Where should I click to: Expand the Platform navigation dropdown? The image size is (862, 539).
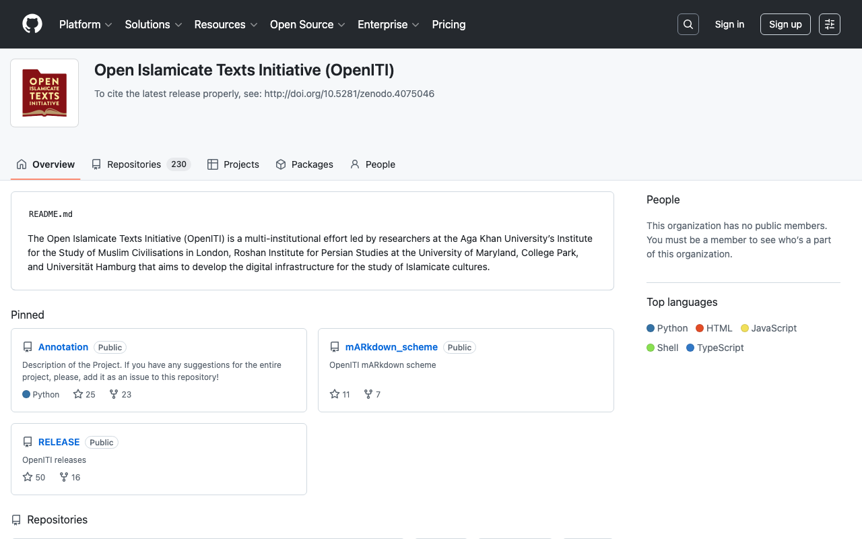[x=86, y=24]
